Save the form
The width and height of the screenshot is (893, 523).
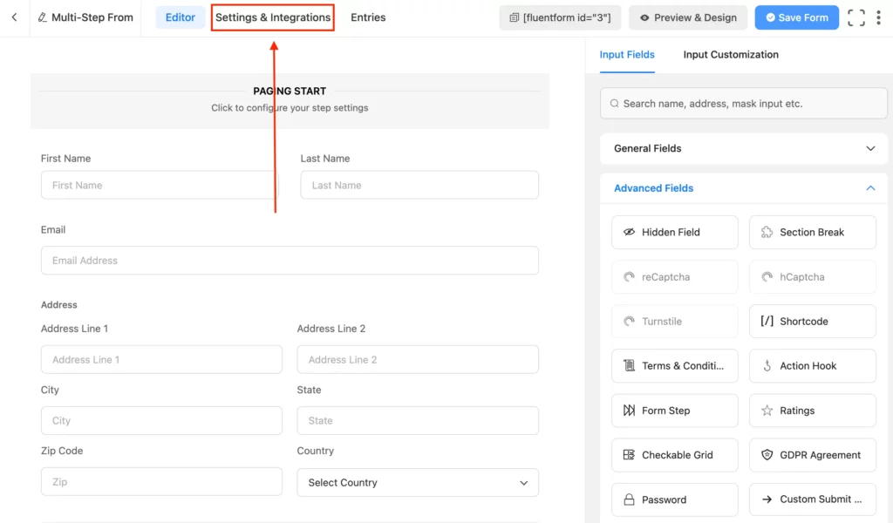tap(796, 17)
